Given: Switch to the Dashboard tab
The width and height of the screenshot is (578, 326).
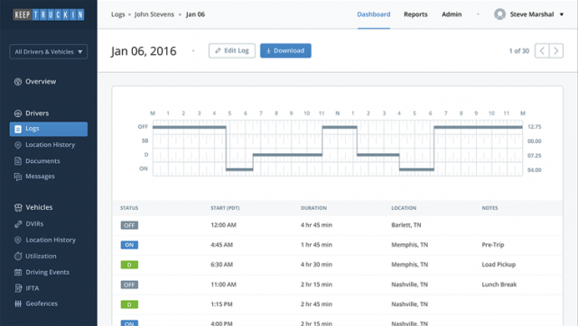Looking at the screenshot, I should point(373,14).
